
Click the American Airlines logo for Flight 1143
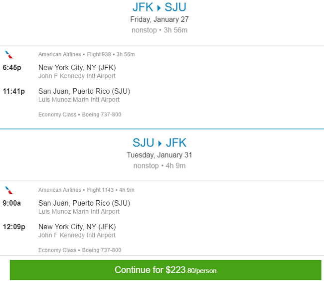pyautogui.click(x=9, y=190)
